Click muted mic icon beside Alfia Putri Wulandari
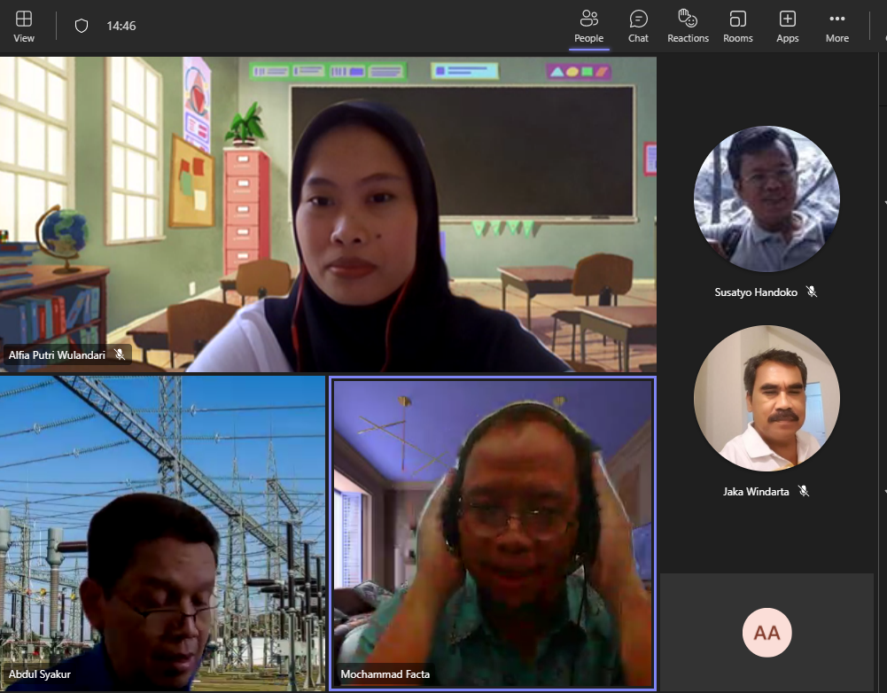 pyautogui.click(x=120, y=355)
